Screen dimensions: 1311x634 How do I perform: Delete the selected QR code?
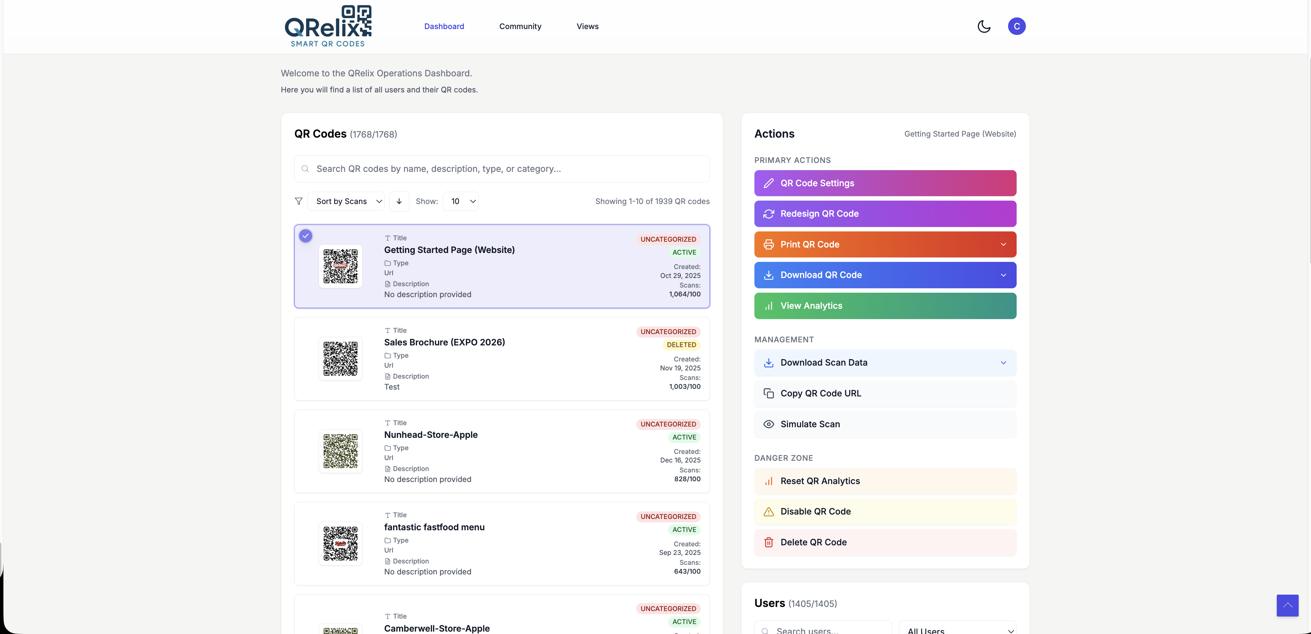click(884, 542)
